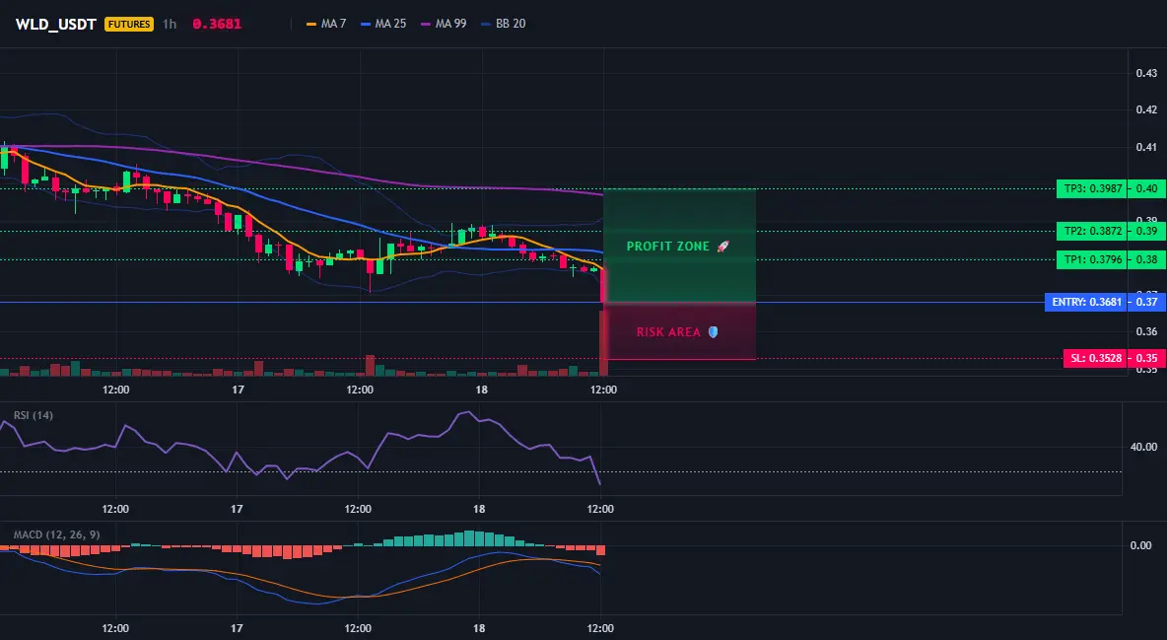
Task: Click the '17' date on RSI time axis
Action: pyautogui.click(x=237, y=509)
